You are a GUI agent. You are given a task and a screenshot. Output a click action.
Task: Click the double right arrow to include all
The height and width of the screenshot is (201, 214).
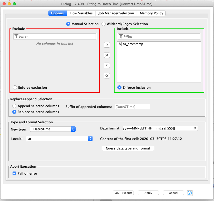click(x=107, y=55)
